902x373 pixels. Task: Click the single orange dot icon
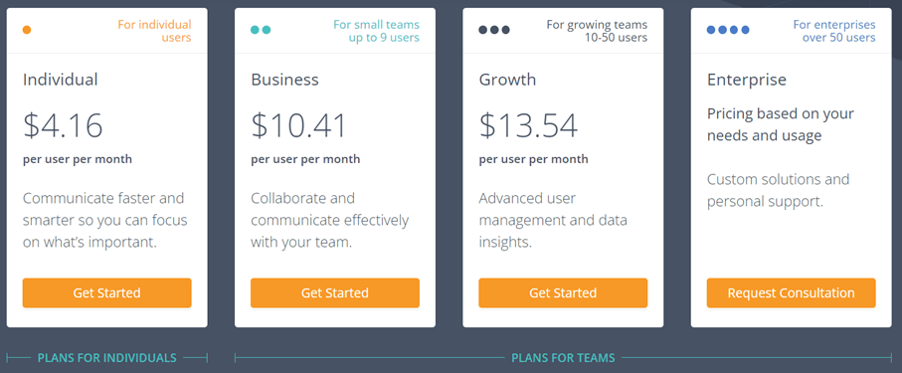27,30
